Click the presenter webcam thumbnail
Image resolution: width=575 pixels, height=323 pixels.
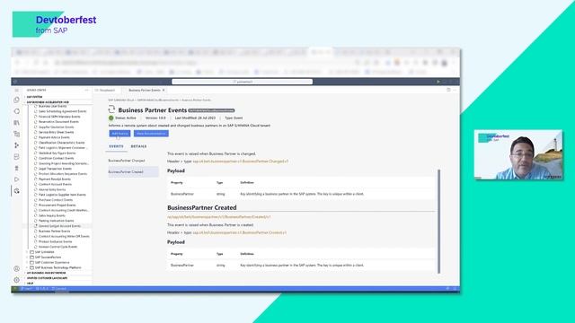(x=518, y=154)
